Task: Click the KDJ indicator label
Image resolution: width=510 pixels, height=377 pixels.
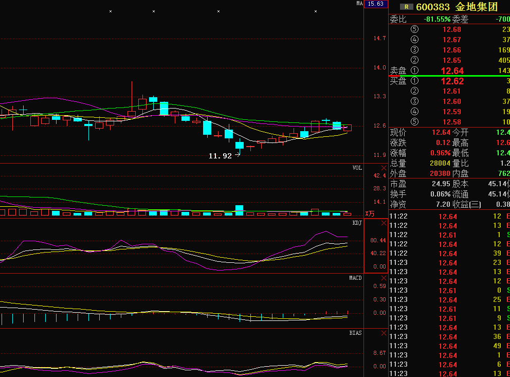Action: tap(357, 223)
